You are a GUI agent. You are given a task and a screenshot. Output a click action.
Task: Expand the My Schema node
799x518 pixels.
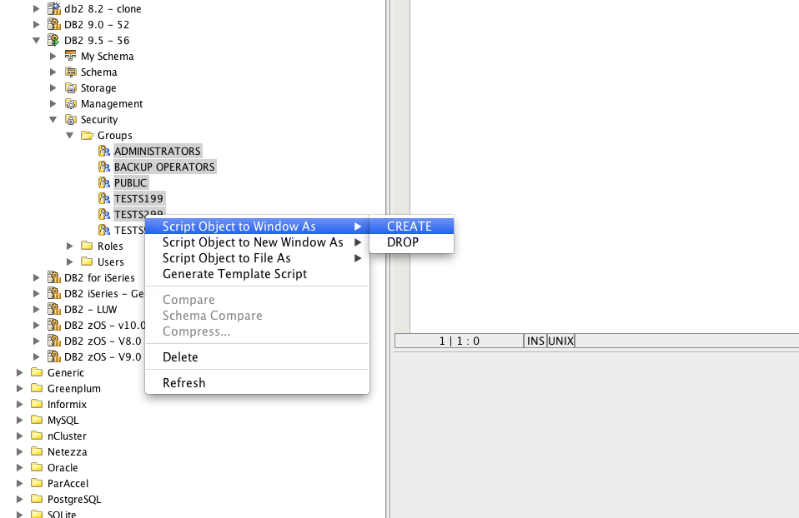coord(53,56)
